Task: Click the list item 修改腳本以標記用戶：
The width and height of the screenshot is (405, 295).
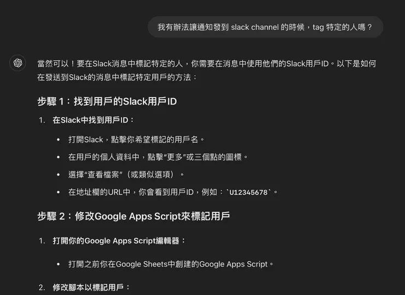Action: click(x=91, y=287)
